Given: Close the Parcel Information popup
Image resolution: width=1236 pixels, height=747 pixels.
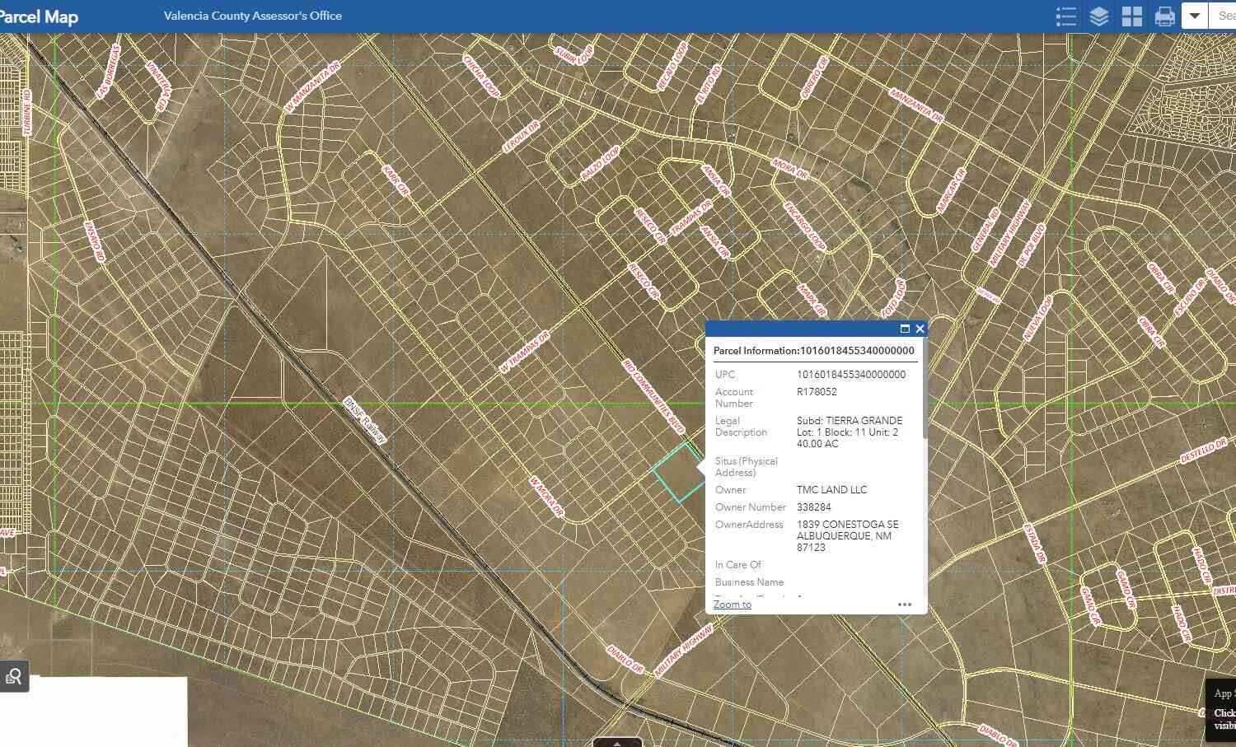Looking at the screenshot, I should pyautogui.click(x=920, y=329).
